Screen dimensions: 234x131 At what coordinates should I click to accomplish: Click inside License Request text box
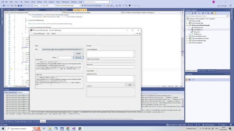tap(111, 54)
